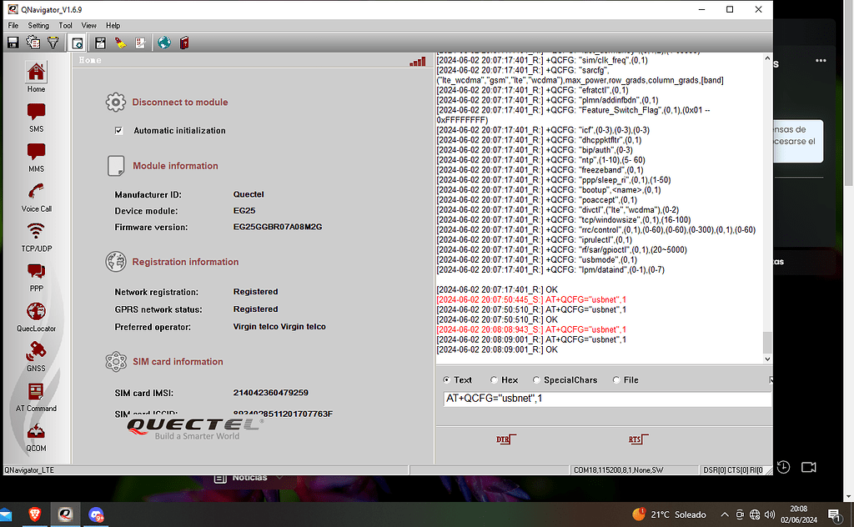Switch output display to Hex mode

[x=495, y=379]
